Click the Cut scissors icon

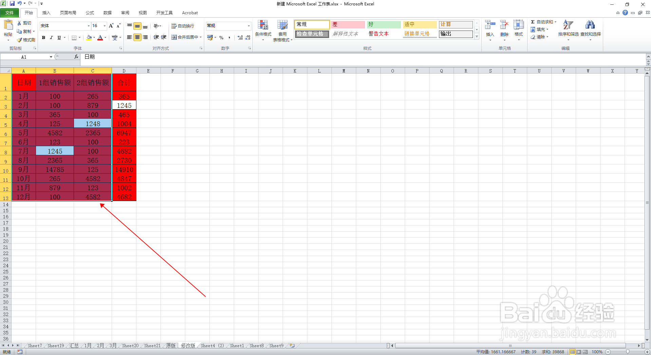click(x=19, y=23)
